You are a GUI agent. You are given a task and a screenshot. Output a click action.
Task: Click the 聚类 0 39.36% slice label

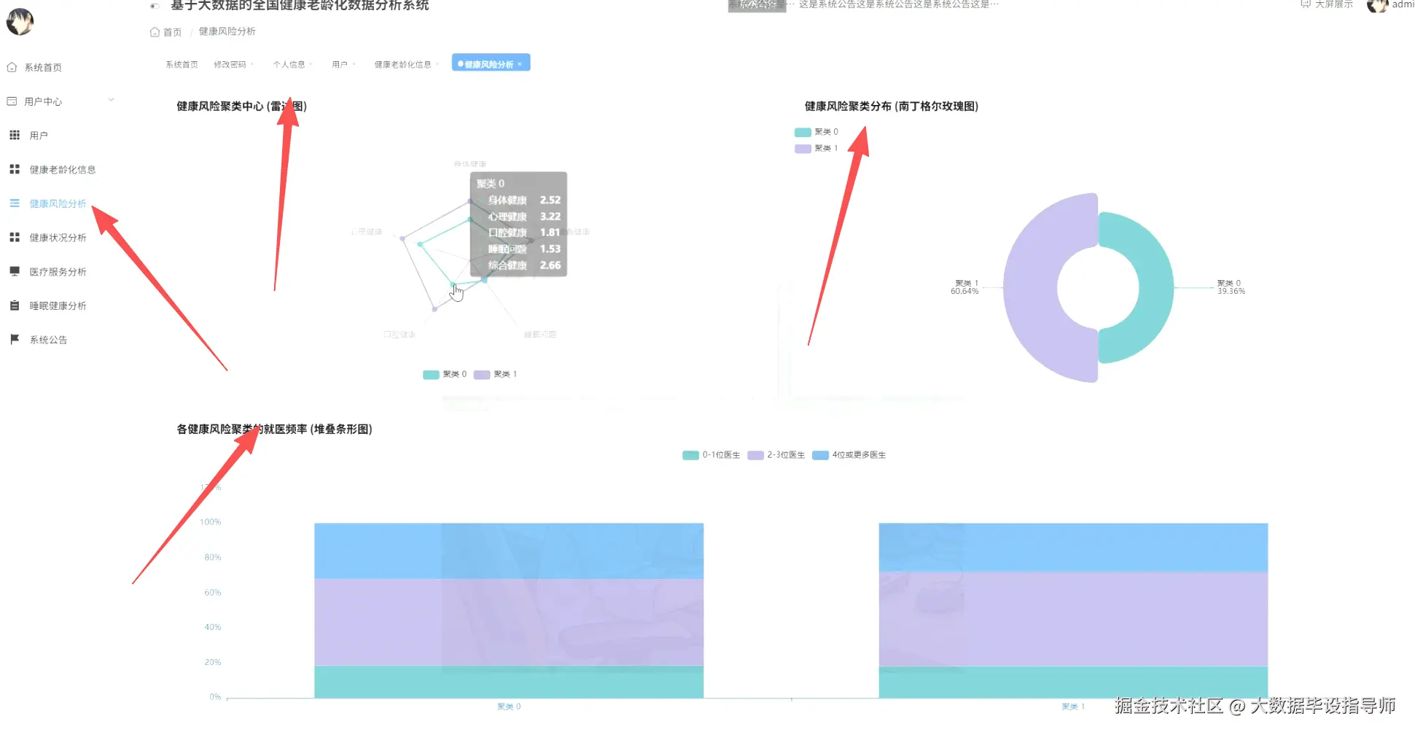click(1231, 287)
